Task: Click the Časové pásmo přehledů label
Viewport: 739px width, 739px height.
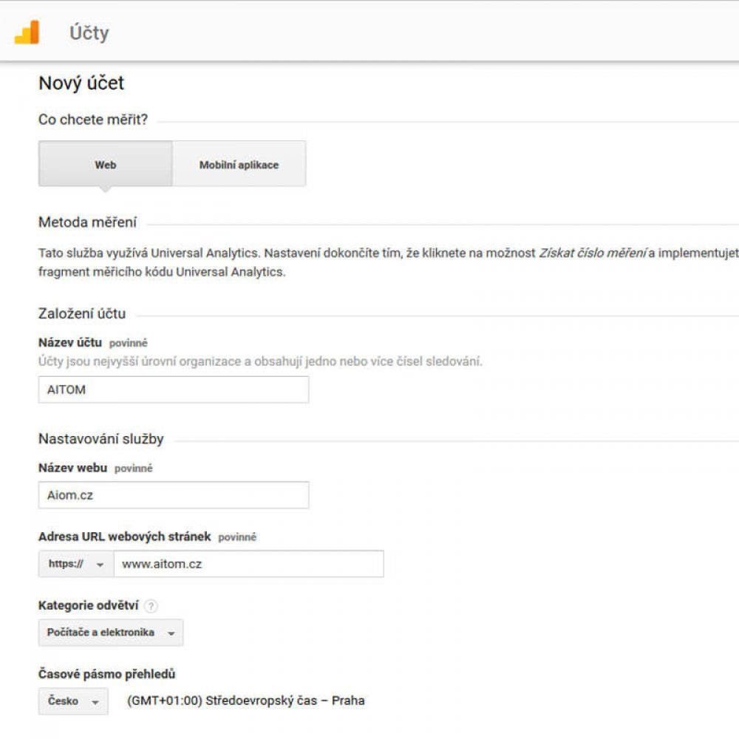Action: click(106, 674)
